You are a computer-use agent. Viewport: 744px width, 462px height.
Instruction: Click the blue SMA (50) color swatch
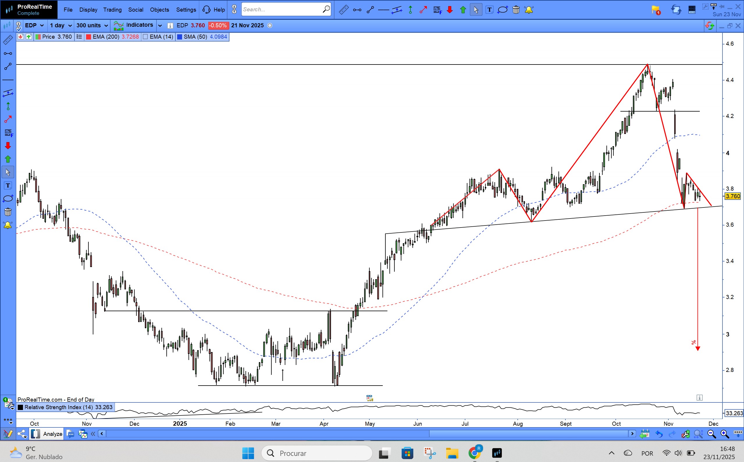[179, 37]
